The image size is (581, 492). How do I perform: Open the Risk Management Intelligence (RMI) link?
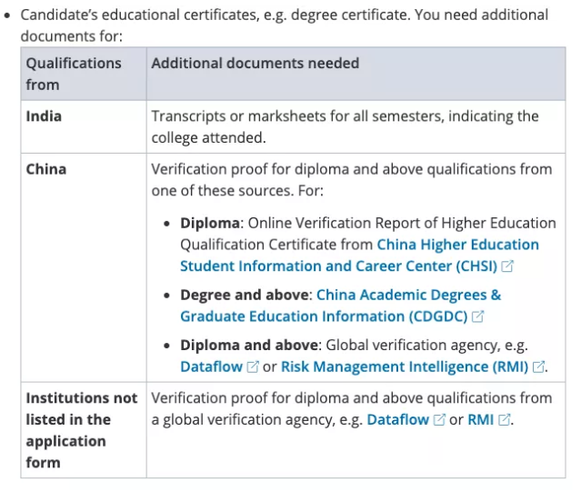pos(404,366)
